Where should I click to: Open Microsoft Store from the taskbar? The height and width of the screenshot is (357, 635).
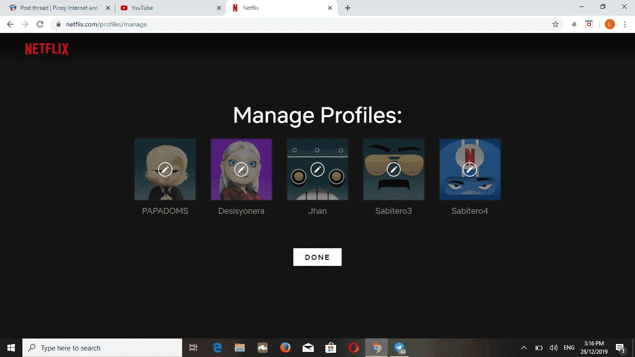[x=331, y=348]
